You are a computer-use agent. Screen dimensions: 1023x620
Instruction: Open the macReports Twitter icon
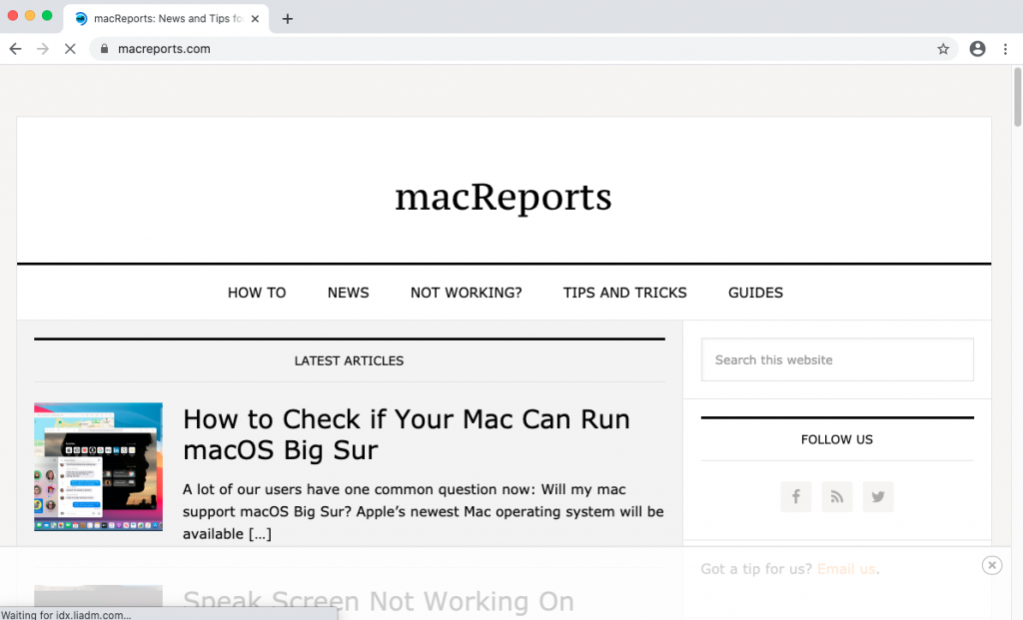coord(878,497)
